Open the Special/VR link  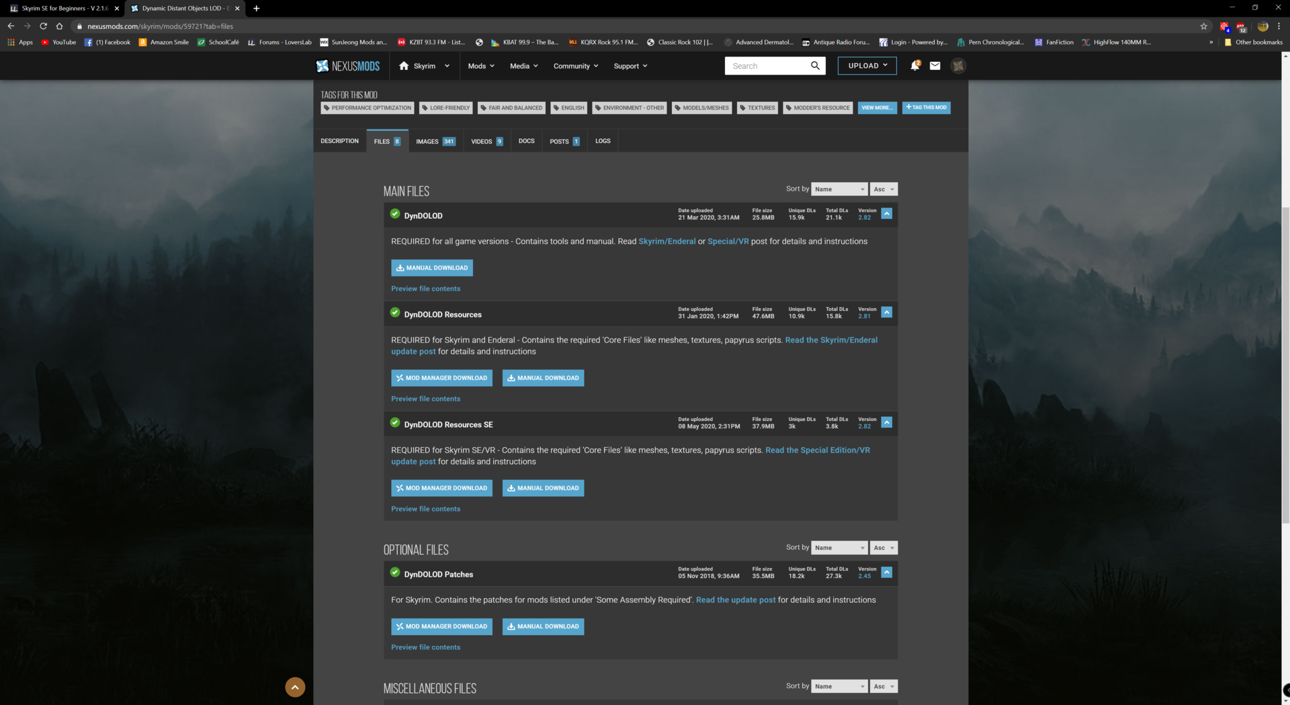(728, 242)
